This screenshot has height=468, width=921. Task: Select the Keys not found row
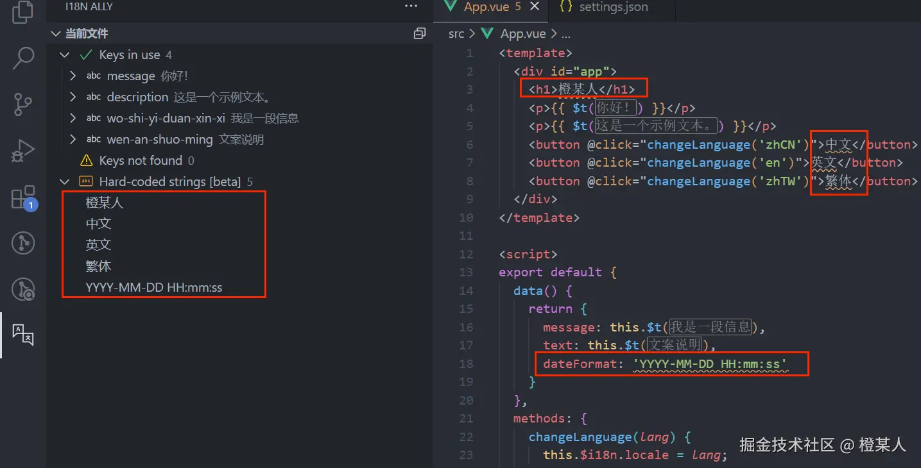[x=239, y=160]
